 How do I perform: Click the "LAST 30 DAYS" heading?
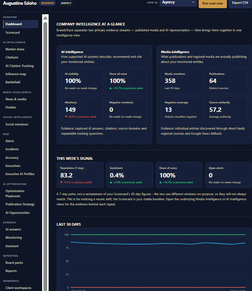(69, 224)
